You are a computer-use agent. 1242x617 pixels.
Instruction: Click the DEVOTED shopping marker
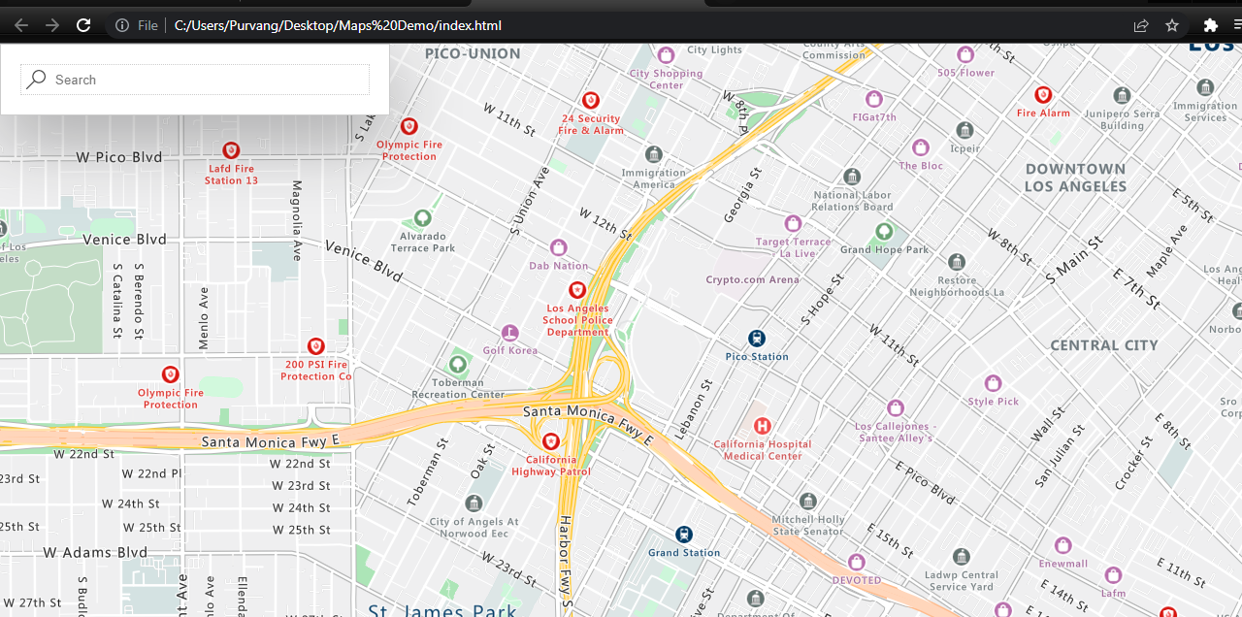click(856, 562)
